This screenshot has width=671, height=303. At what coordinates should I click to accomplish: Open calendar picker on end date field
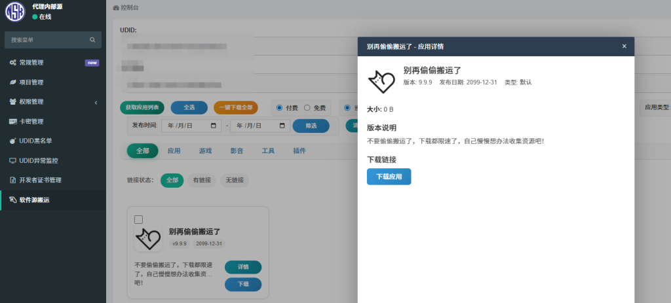(x=282, y=126)
